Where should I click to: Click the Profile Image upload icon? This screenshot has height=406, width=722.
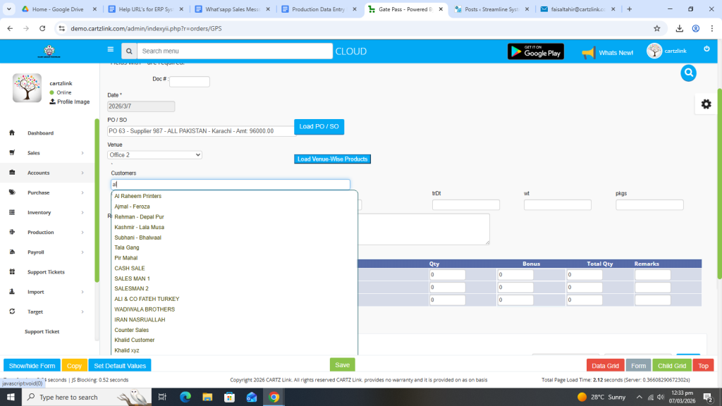[x=52, y=102]
